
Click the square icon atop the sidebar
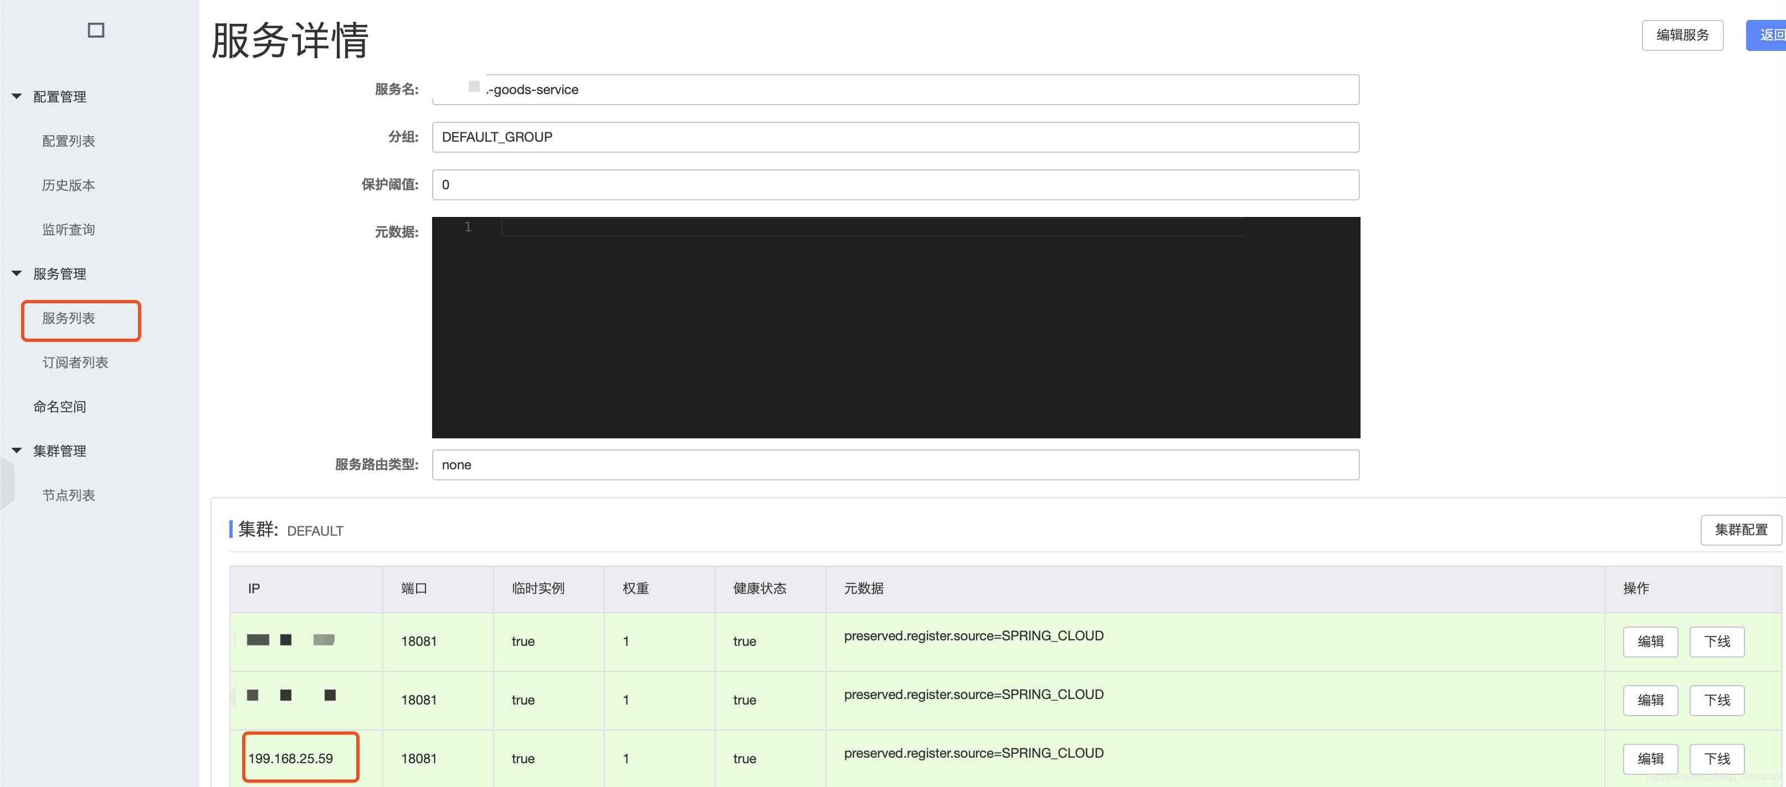click(x=96, y=30)
